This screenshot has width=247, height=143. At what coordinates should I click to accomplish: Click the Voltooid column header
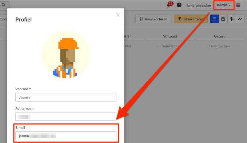[170, 36]
